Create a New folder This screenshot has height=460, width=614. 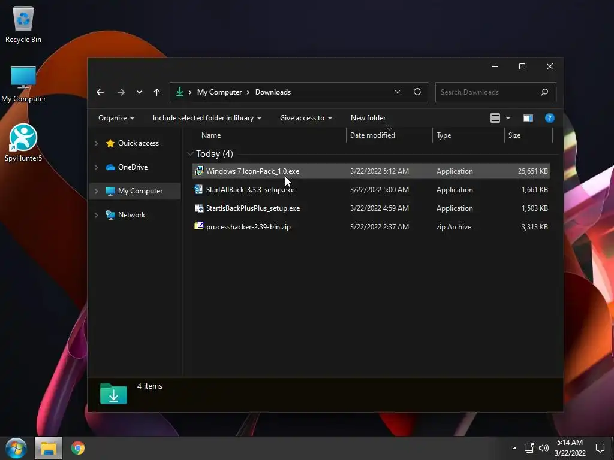tap(368, 118)
